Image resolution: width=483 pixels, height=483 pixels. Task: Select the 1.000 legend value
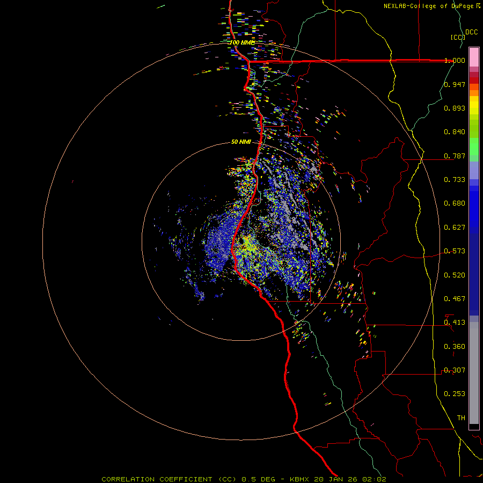point(455,60)
